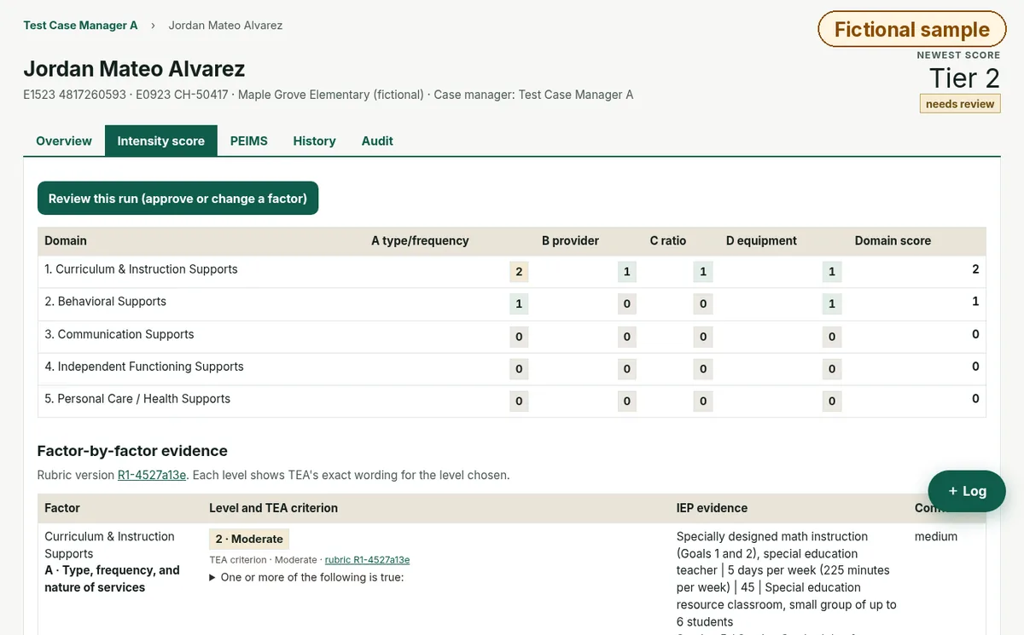This screenshot has width=1024, height=635.
Task: Click the A type/frequency column header
Action: [420, 241]
